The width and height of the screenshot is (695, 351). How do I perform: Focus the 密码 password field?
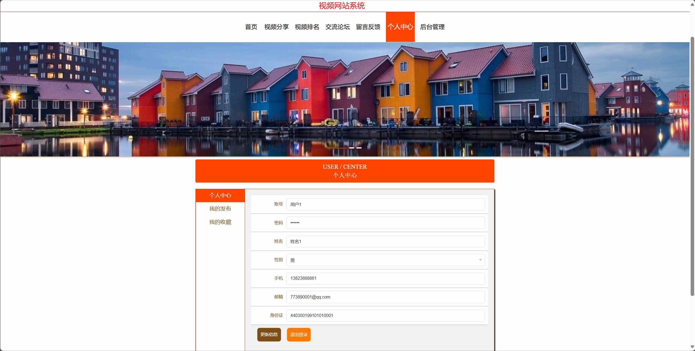(386, 223)
